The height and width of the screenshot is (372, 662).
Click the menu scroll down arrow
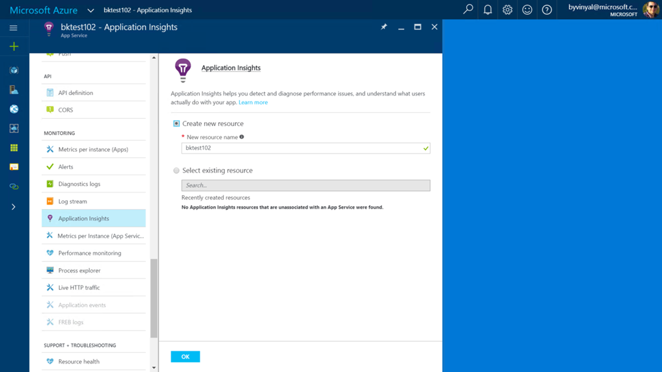click(x=154, y=367)
